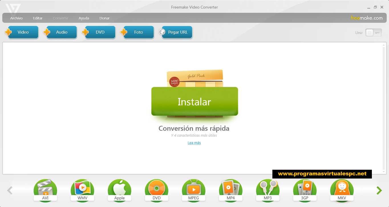The width and height of the screenshot is (389, 207).
Task: Open the Editar menu
Action: [38, 18]
